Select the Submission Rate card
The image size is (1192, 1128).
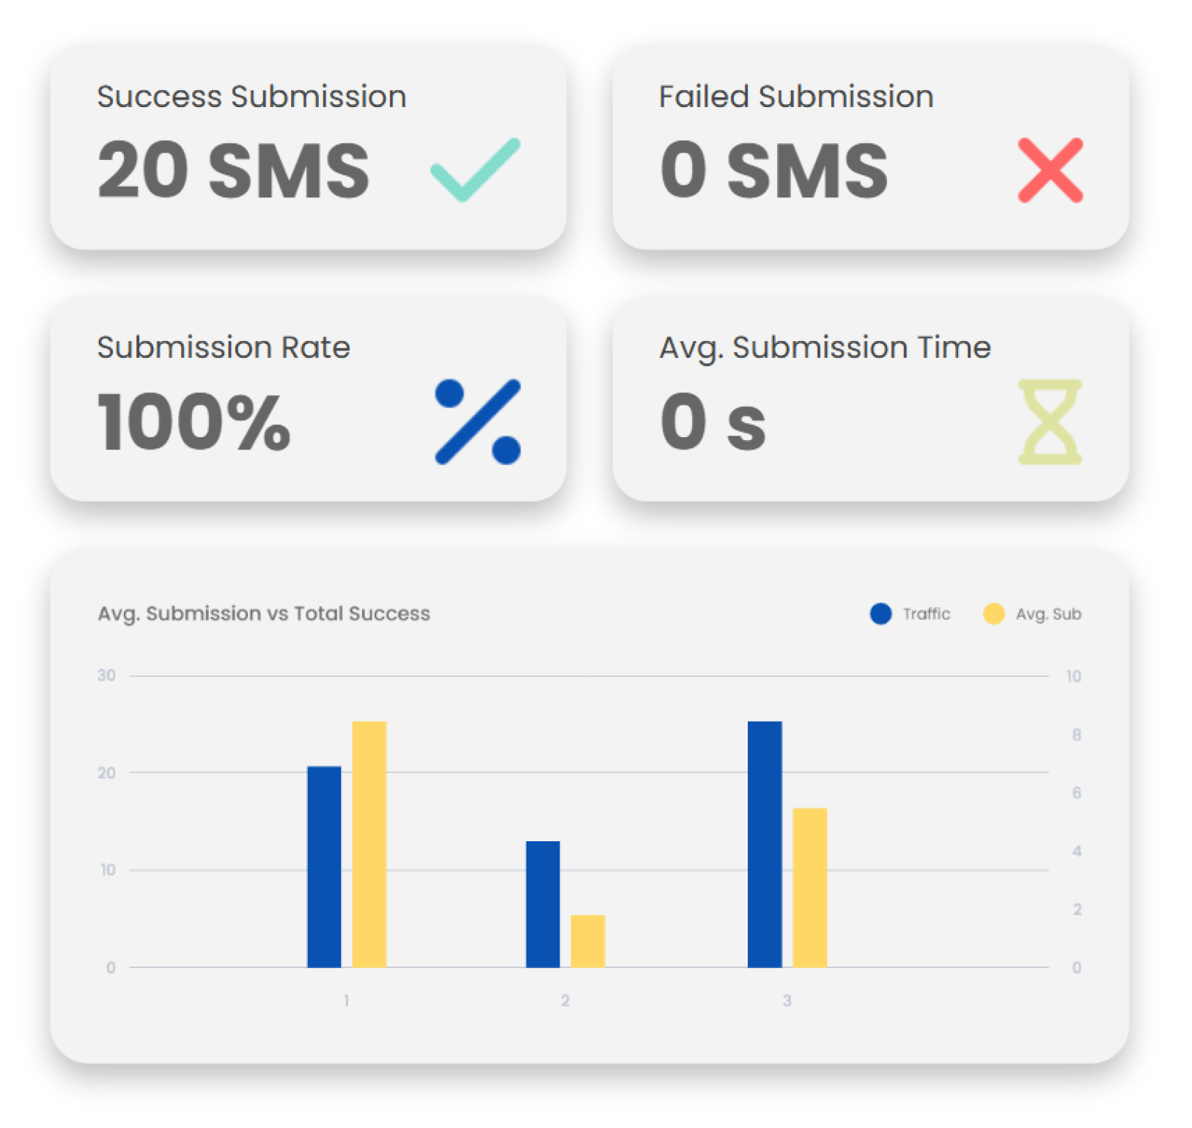click(x=308, y=399)
